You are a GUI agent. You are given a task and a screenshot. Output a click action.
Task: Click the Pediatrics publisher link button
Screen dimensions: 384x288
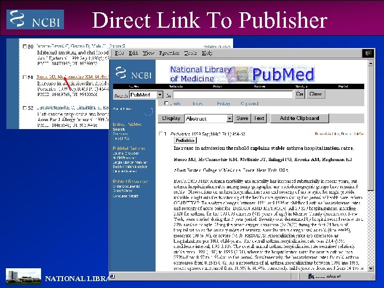(185, 140)
